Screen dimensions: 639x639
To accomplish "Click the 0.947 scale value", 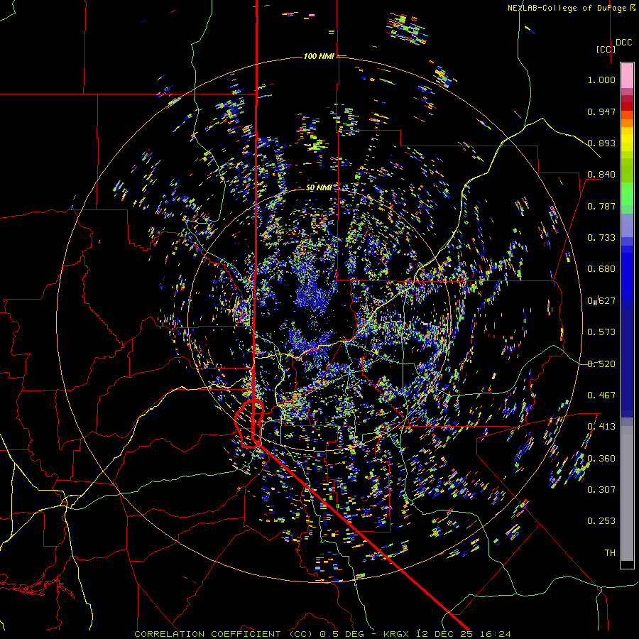I will [x=601, y=111].
